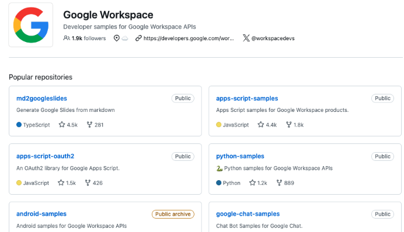
Task: Click fork icon on python-samples card
Action: point(279,182)
